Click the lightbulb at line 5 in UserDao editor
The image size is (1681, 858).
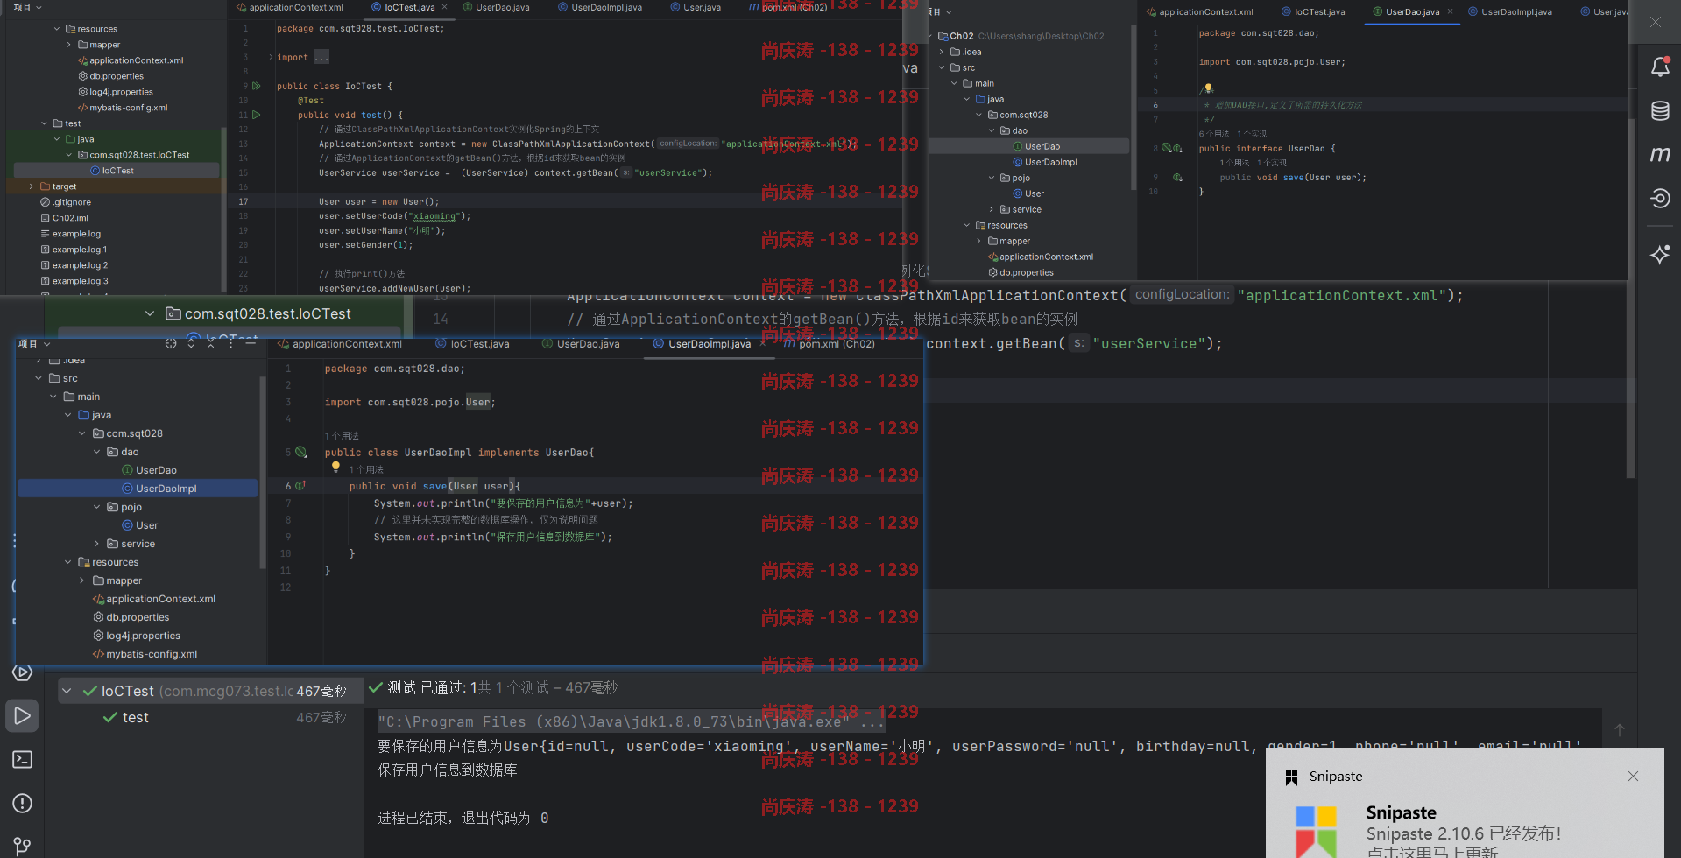[1209, 88]
